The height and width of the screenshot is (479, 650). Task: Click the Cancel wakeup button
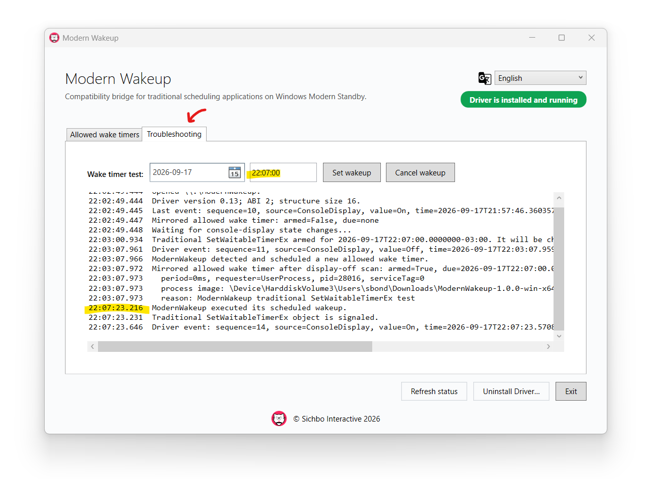pyautogui.click(x=420, y=172)
